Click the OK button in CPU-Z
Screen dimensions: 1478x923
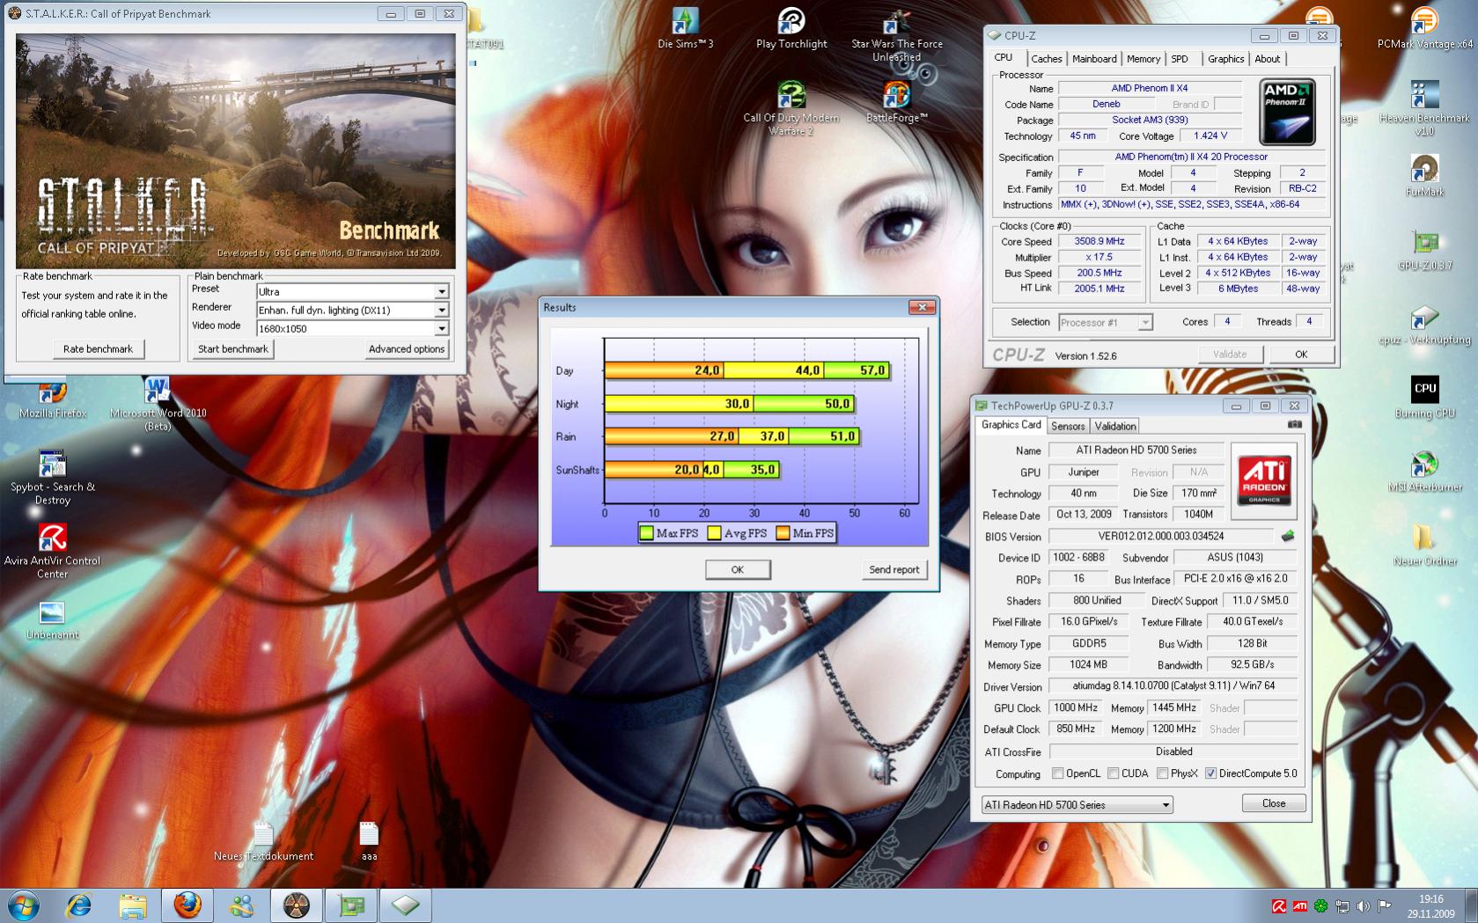[x=1301, y=355]
